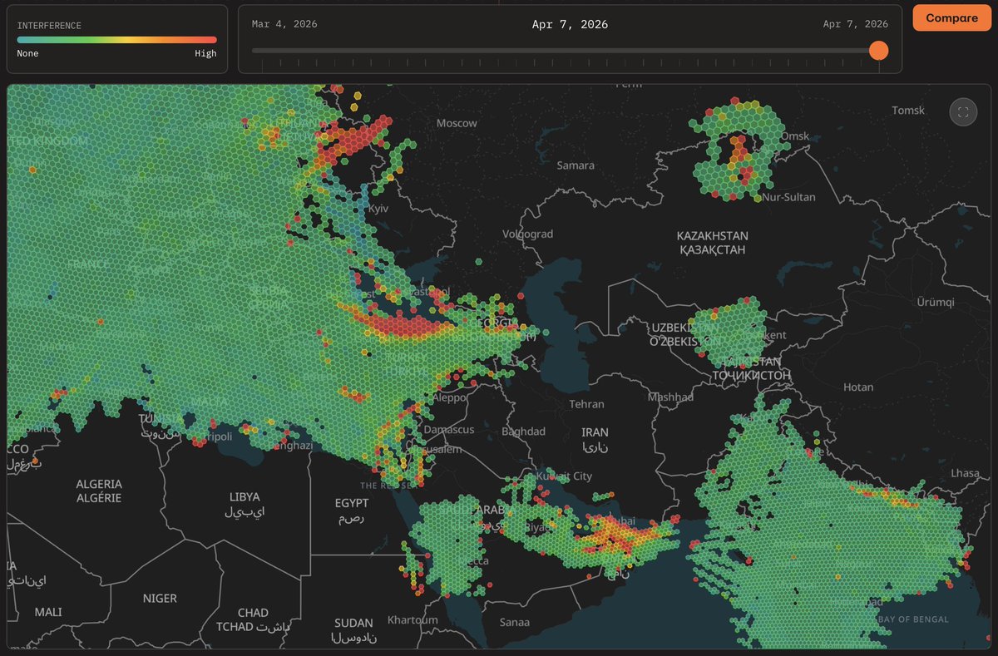Click the Baghdad city label
This screenshot has height=656, width=998.
(x=524, y=432)
